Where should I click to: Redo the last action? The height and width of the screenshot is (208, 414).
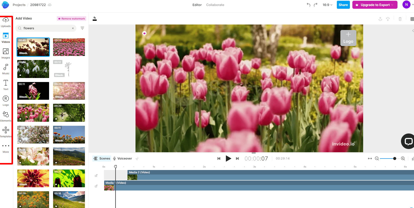[x=316, y=5]
